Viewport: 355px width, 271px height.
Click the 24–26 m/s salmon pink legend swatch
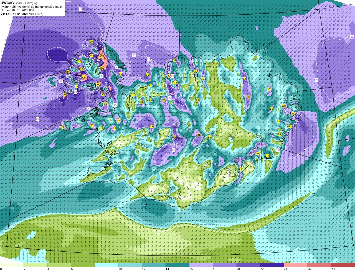pos(296,265)
